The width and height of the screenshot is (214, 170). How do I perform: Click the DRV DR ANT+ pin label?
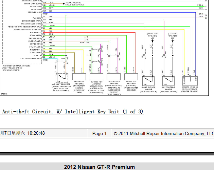tap(35, 47)
